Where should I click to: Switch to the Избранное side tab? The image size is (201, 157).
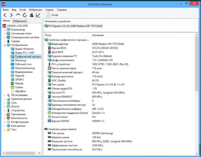pyautogui.click(x=20, y=21)
